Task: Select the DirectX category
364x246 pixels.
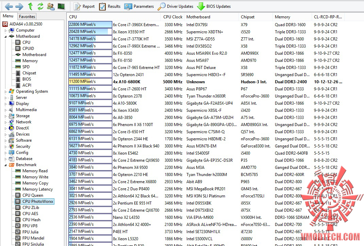Action: click(22, 128)
